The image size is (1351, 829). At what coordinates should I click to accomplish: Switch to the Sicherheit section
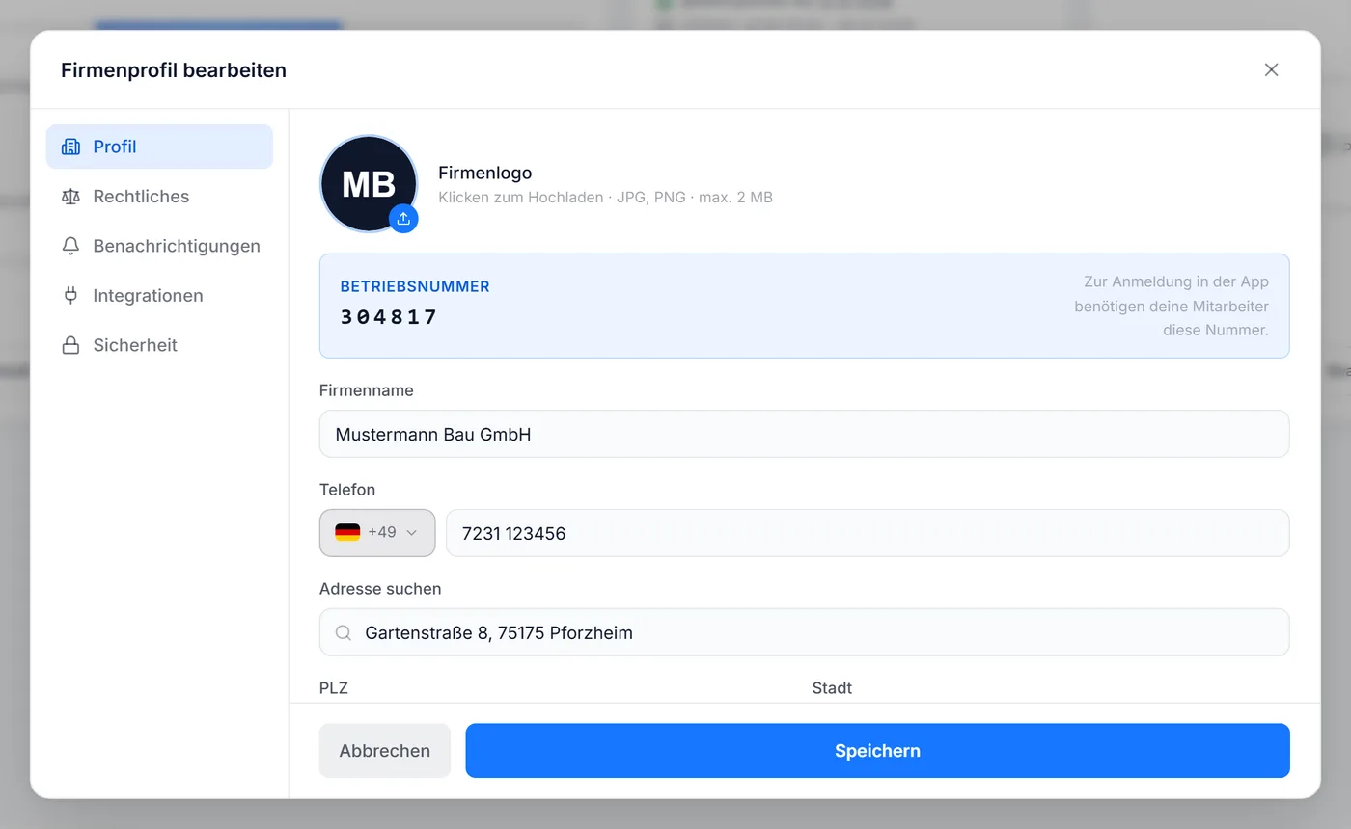click(x=159, y=345)
